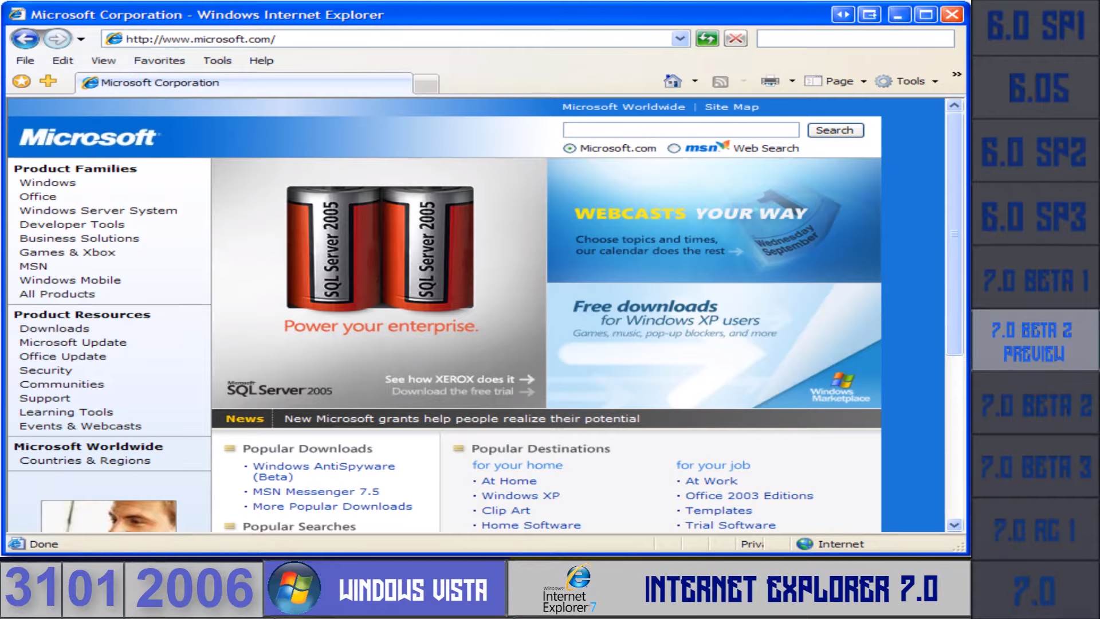The width and height of the screenshot is (1100, 619).
Task: Click the Back navigation arrow
Action: point(25,38)
